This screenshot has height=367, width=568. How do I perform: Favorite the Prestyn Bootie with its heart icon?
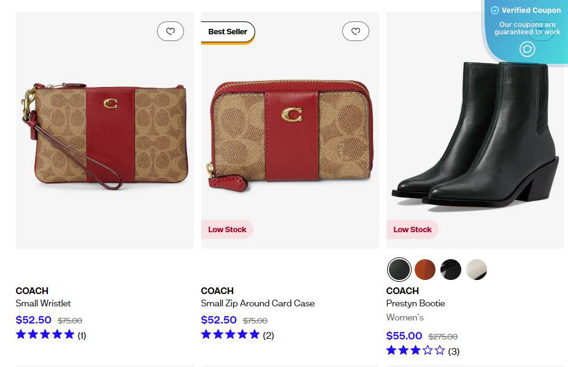pyautogui.click(x=541, y=31)
